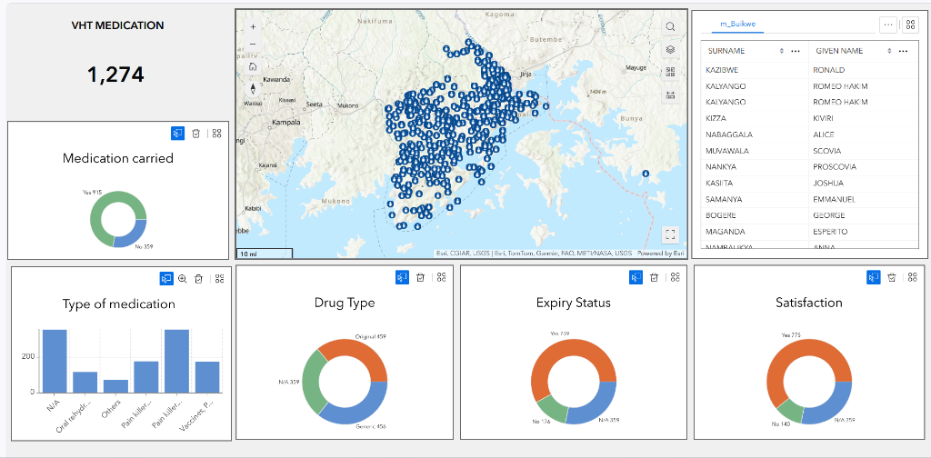Select the KIZZA surname cell
This screenshot has width=931, height=458.
tap(755, 118)
